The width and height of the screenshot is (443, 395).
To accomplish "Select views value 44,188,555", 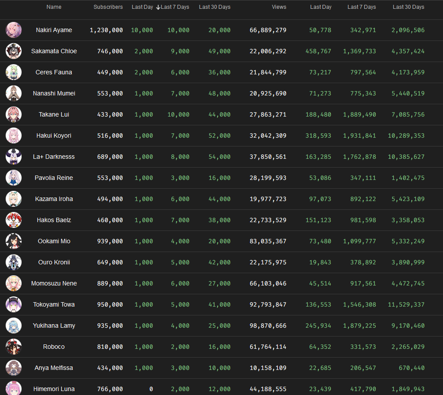I will click(268, 389).
